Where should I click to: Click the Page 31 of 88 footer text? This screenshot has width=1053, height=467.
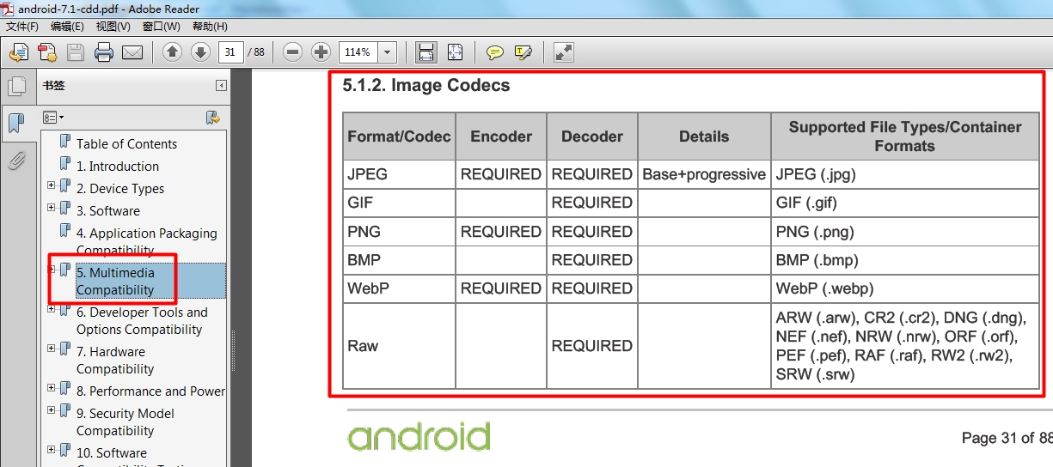tap(1007, 438)
